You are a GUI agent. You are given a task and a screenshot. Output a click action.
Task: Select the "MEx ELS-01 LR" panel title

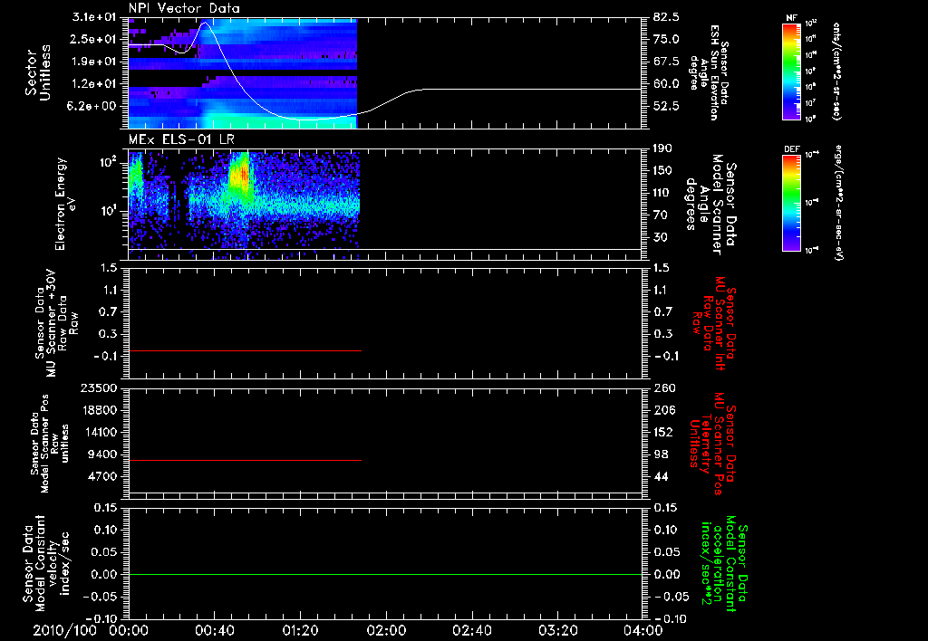click(181, 139)
